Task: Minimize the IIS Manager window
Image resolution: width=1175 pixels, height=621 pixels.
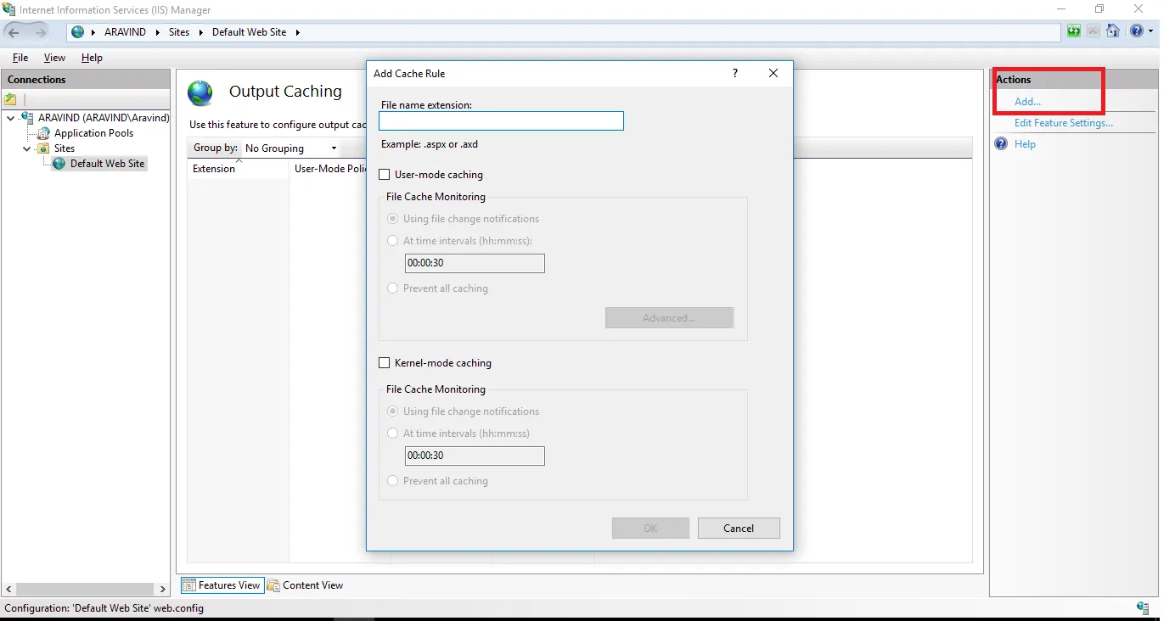Action: click(x=1060, y=9)
